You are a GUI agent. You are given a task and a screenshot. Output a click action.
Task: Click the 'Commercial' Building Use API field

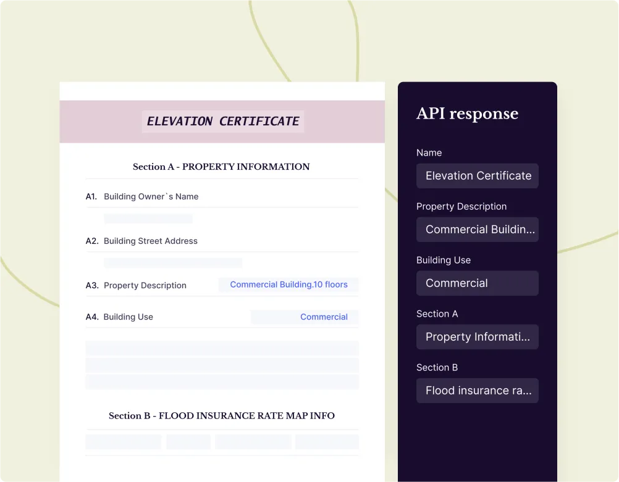tap(478, 283)
